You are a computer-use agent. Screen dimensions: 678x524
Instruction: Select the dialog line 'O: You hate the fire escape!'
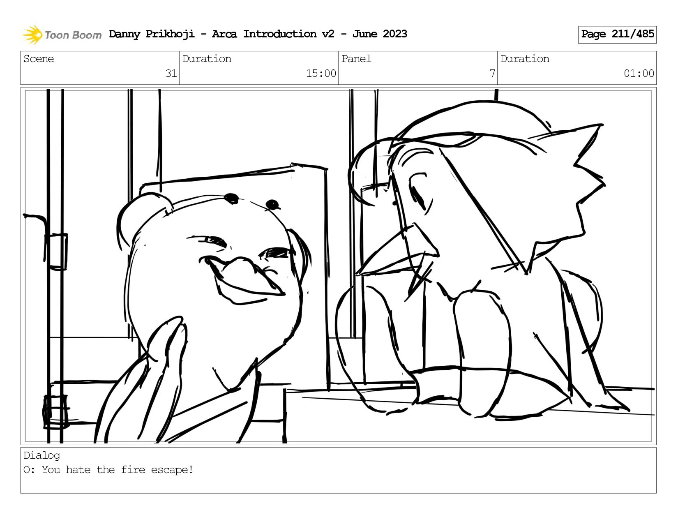tap(108, 470)
